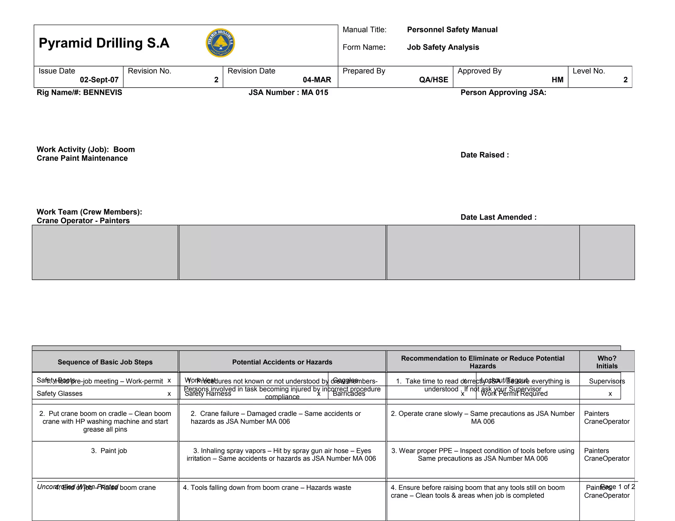Select the Sequence of Basic Job Steps header

pyautogui.click(x=105, y=362)
